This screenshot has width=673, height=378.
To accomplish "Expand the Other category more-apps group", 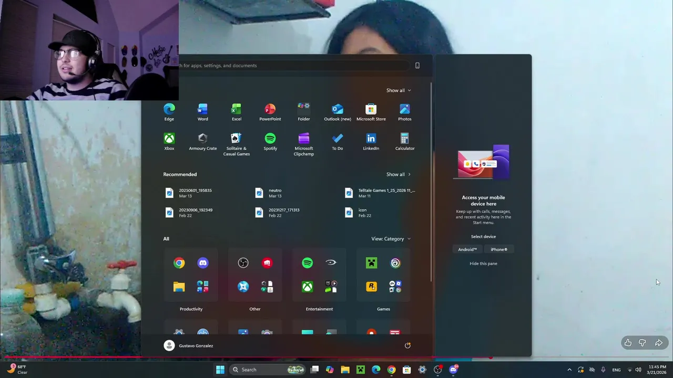I will click(267, 287).
